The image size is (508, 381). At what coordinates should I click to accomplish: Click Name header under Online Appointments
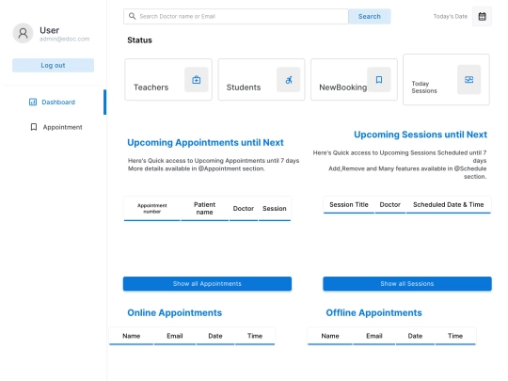(131, 336)
